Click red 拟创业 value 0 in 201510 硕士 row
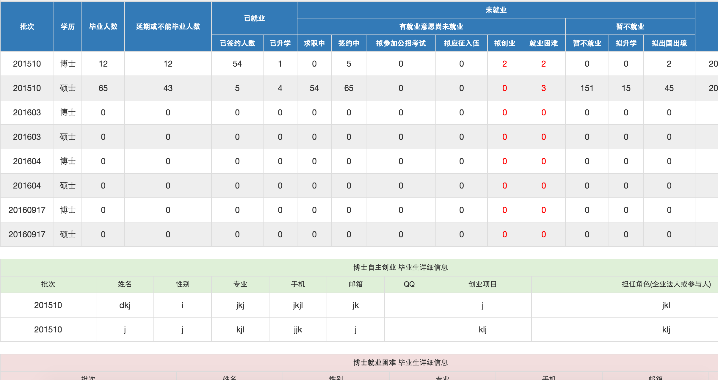The width and height of the screenshot is (718, 380). point(505,88)
